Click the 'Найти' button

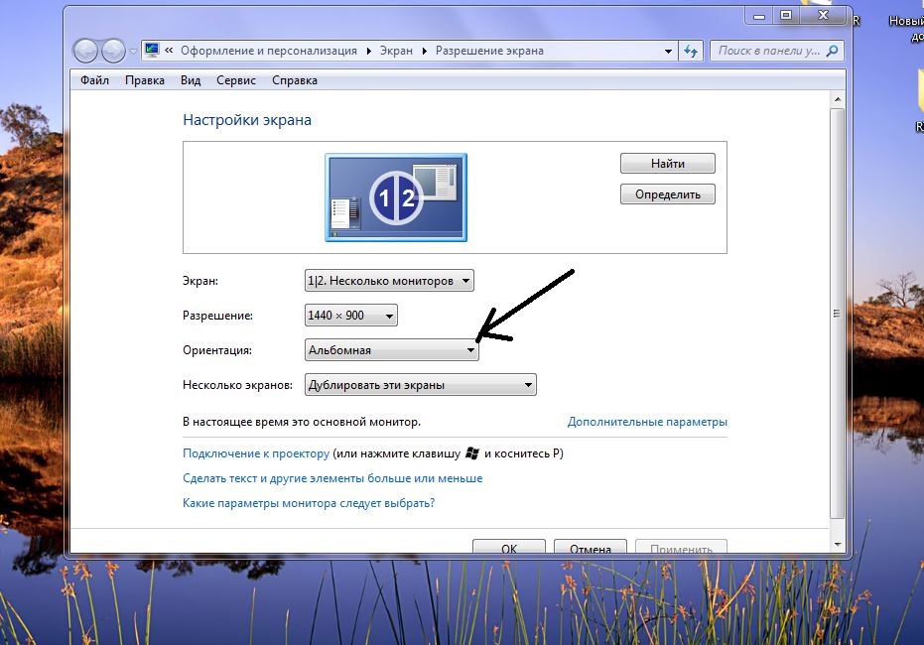click(668, 164)
